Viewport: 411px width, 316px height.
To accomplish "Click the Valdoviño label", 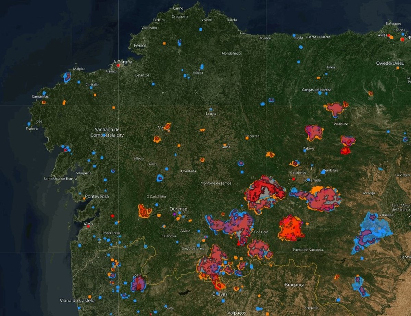I will pos(149,28).
